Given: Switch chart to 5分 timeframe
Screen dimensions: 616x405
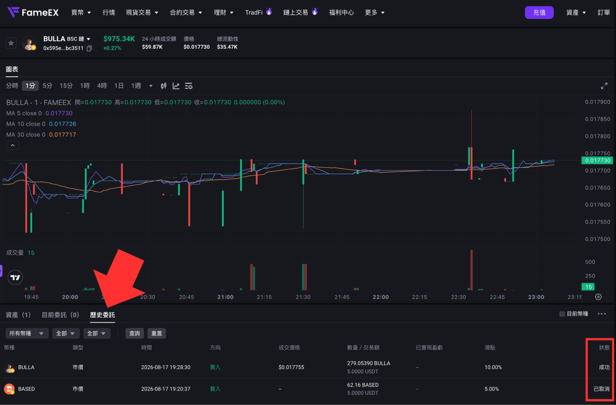Looking at the screenshot, I should click(x=48, y=86).
